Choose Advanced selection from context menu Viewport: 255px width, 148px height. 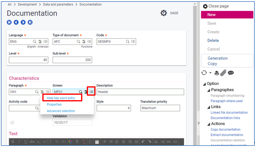[61, 111]
